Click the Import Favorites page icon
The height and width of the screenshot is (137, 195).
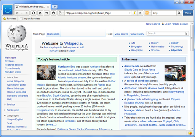(x=21, y=19)
